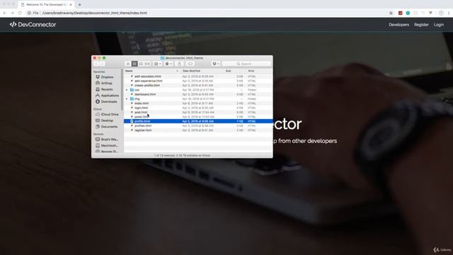Open a new browser tab
The width and height of the screenshot is (453, 255).
click(x=80, y=5)
